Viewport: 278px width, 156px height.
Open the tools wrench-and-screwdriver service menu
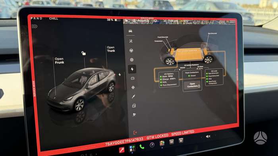[131, 41]
